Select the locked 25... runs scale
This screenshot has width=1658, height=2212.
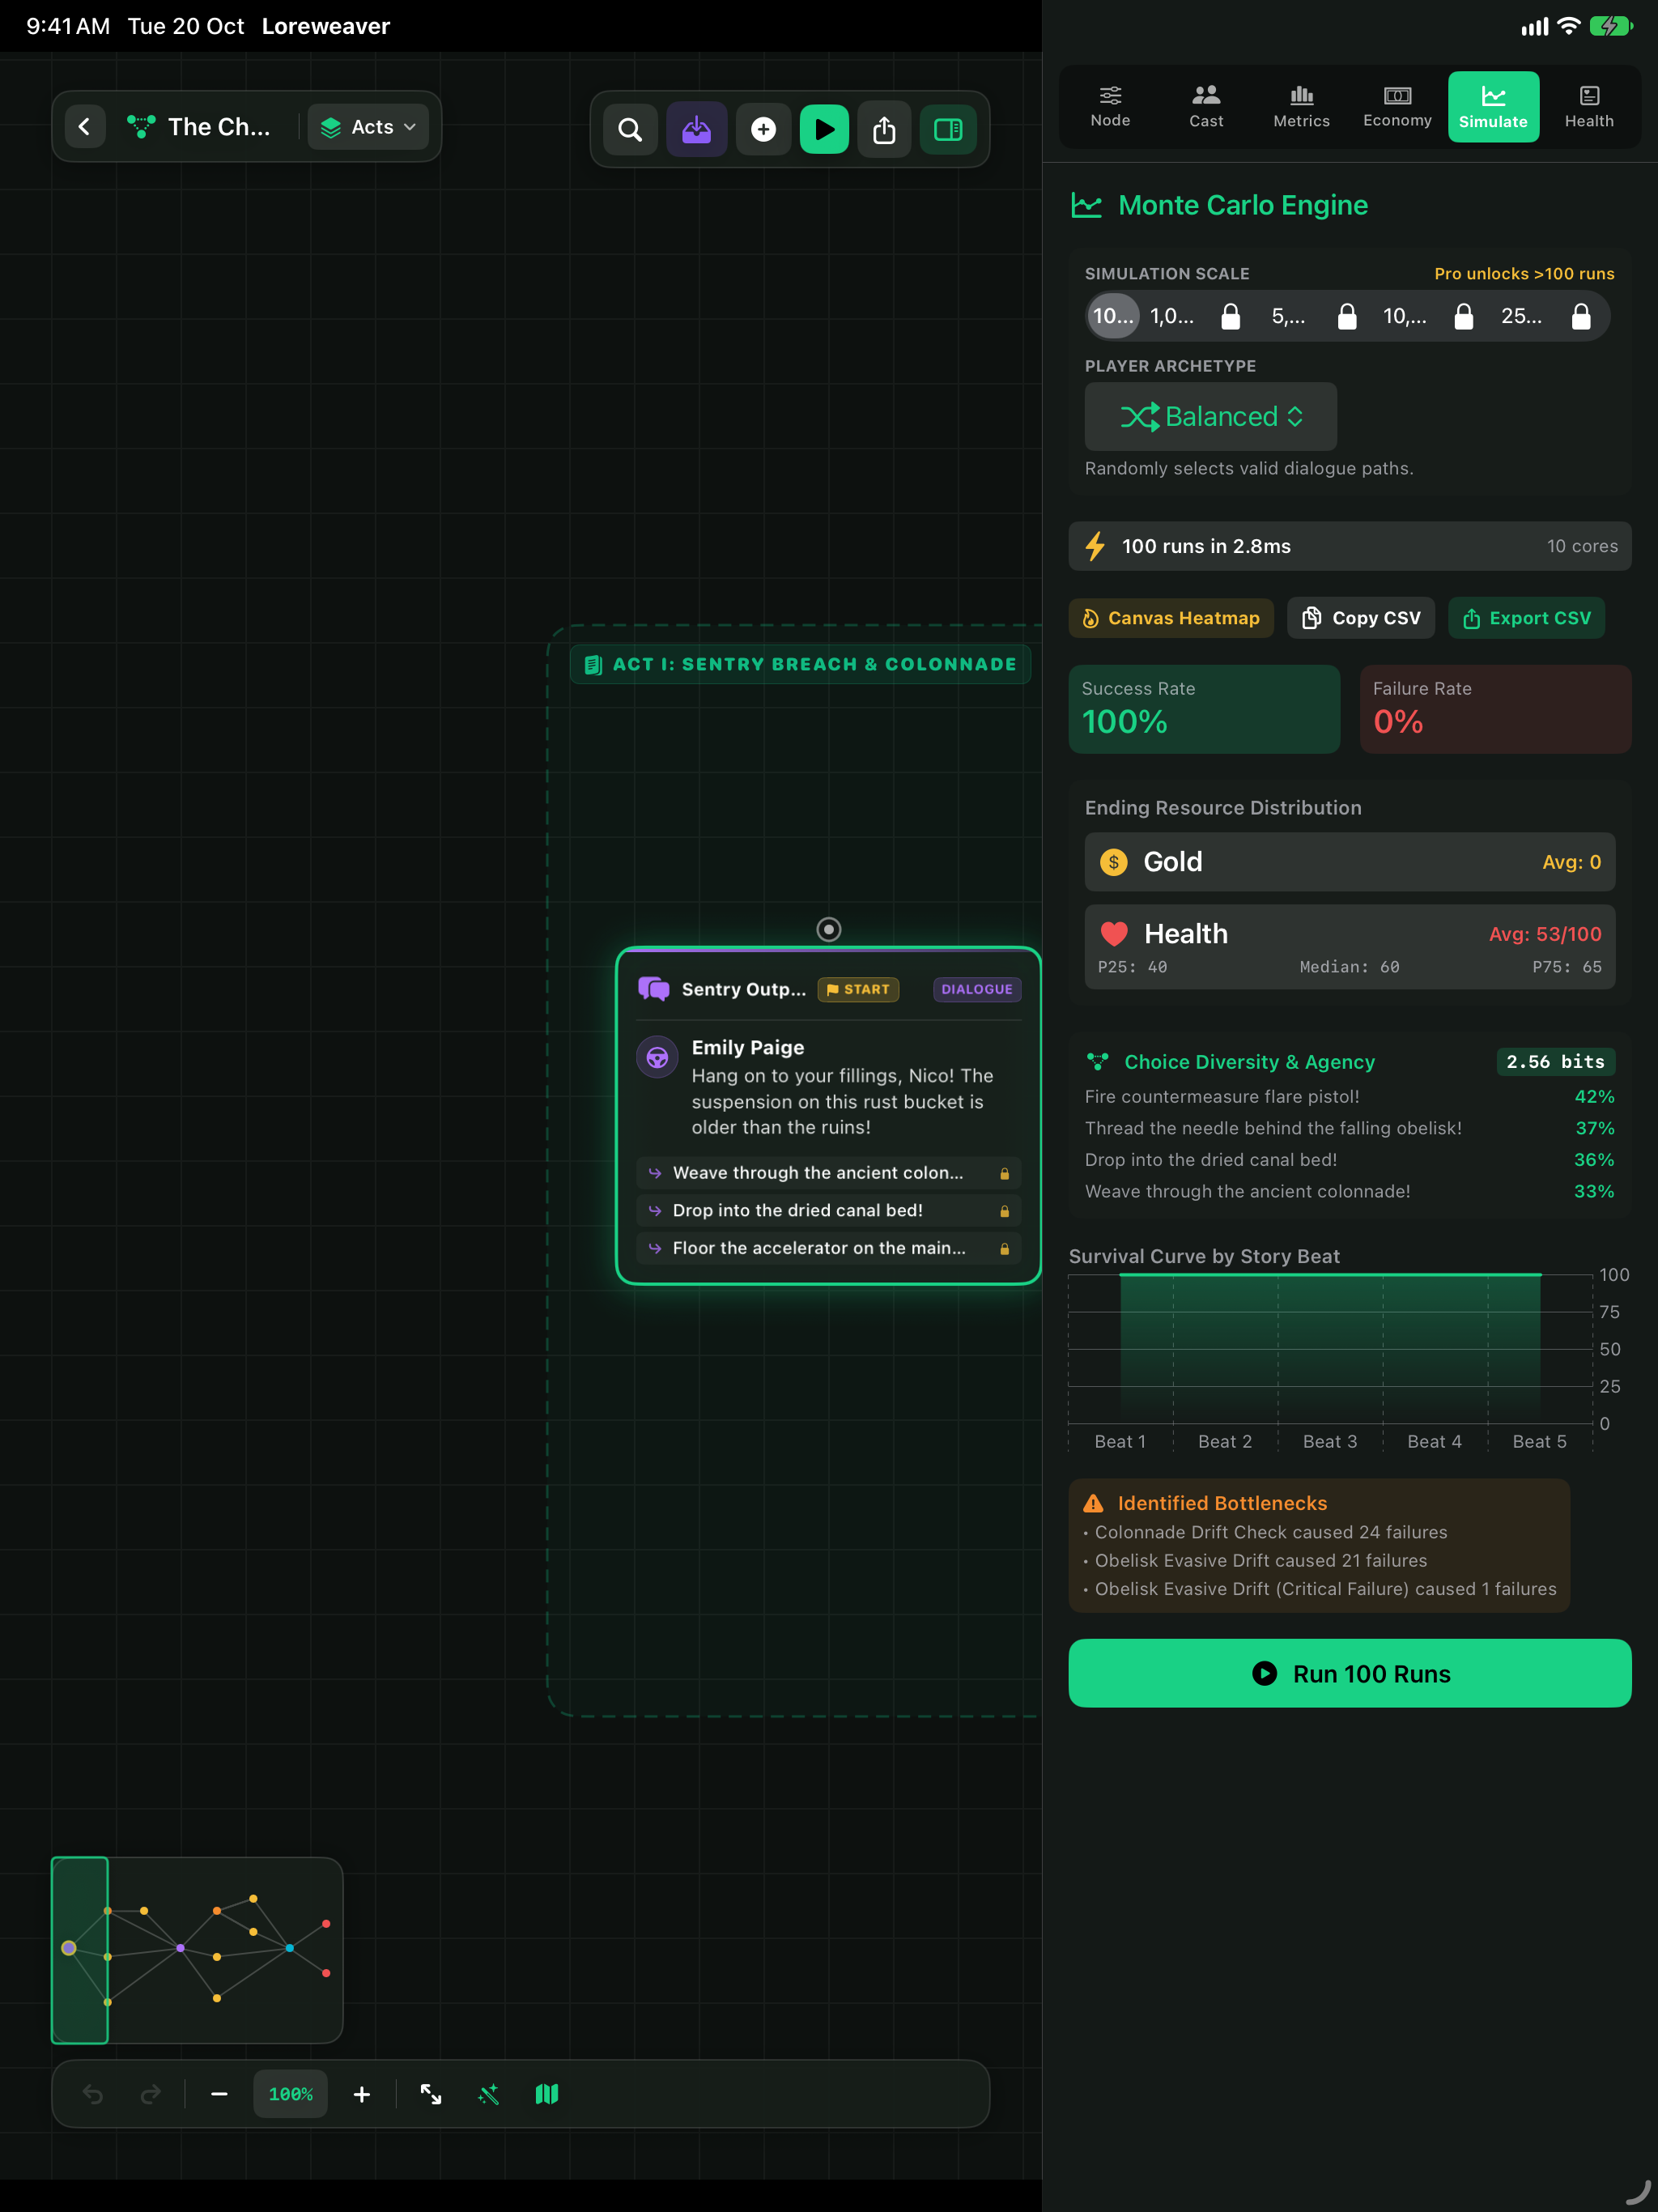click(x=1546, y=316)
